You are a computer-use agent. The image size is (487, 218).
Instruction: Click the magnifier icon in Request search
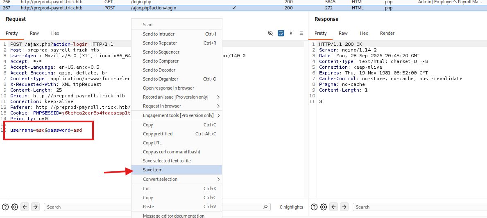pos(265,207)
